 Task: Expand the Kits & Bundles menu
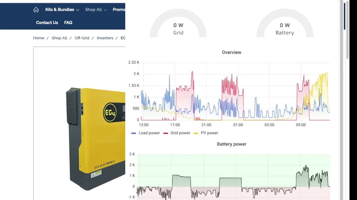pos(62,9)
